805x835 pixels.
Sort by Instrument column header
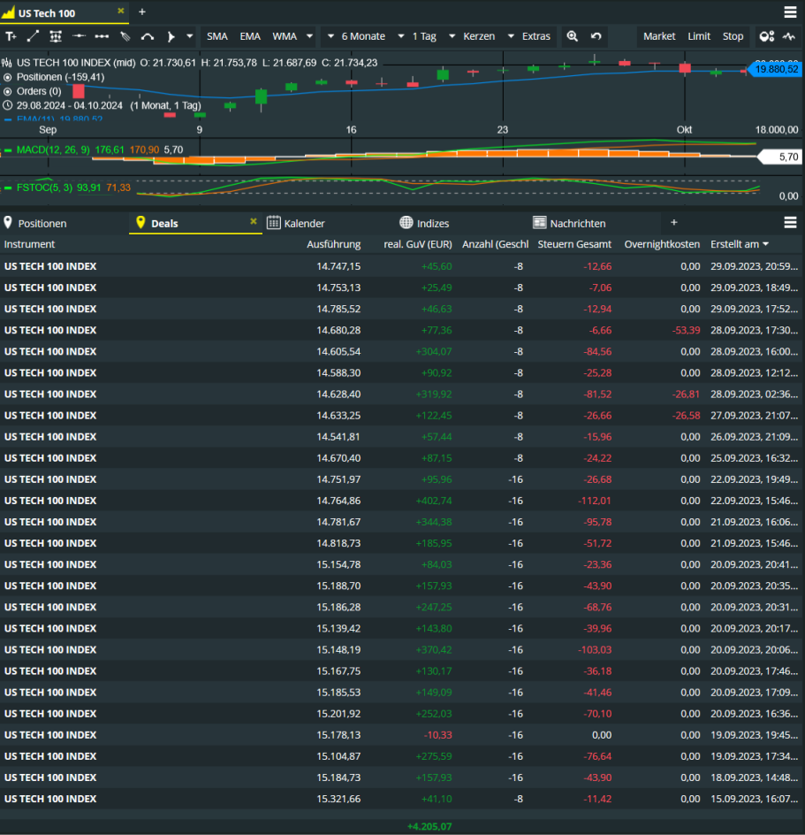(29, 244)
